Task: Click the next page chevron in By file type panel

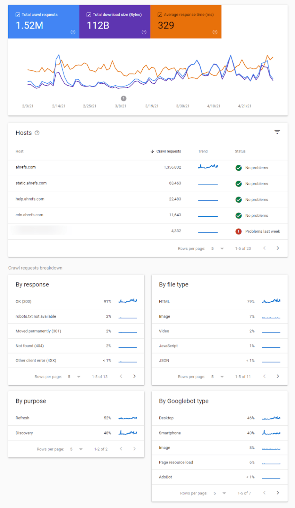Action: point(278,376)
